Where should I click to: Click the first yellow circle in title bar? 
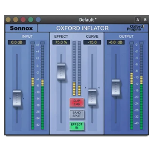(8, 20)
